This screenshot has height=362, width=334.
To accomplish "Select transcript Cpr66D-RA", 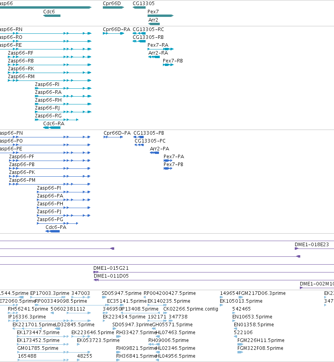I will tap(116, 29).
